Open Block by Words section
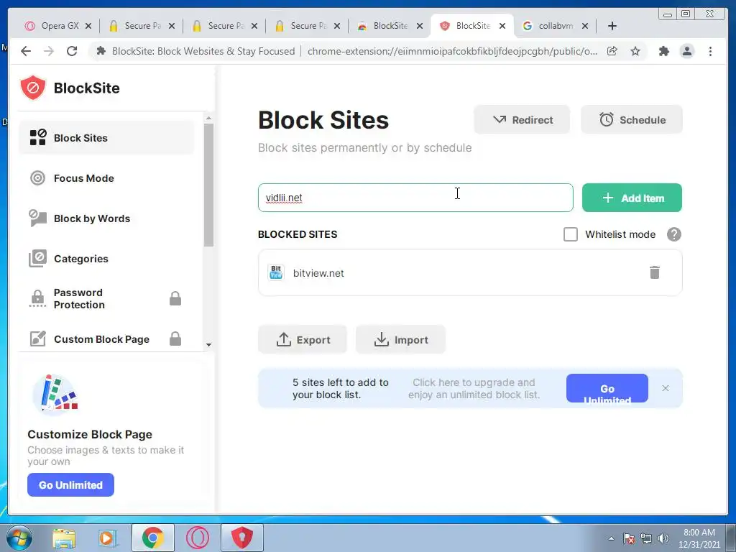The height and width of the screenshot is (552, 736). 106,218
